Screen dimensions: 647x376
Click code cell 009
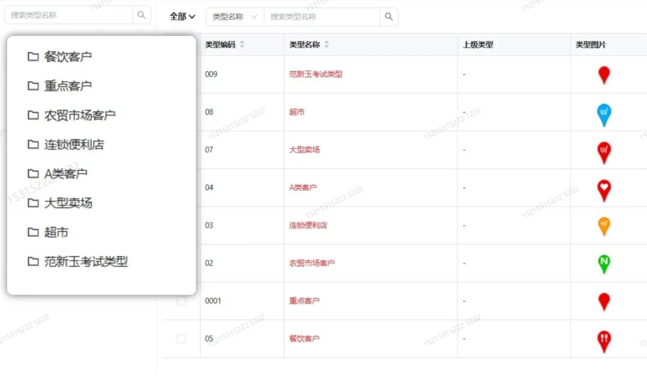pos(211,75)
